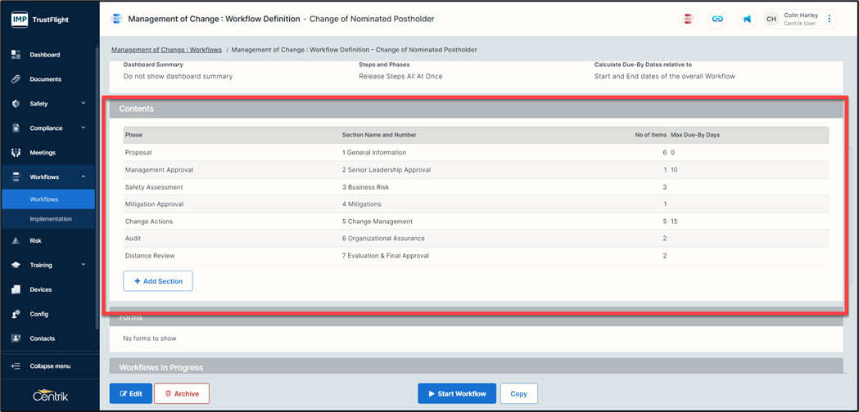Viewport: 859px width, 412px height.
Task: Select Implementation in the Workflows submenu
Action: (x=51, y=219)
